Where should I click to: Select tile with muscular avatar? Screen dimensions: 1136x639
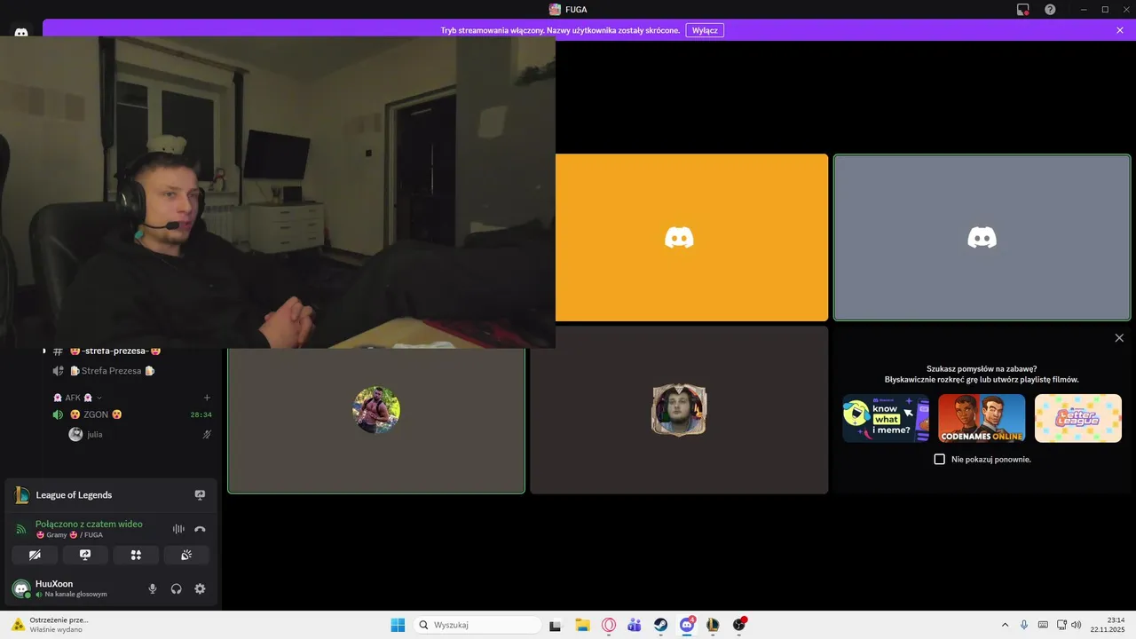coord(376,421)
